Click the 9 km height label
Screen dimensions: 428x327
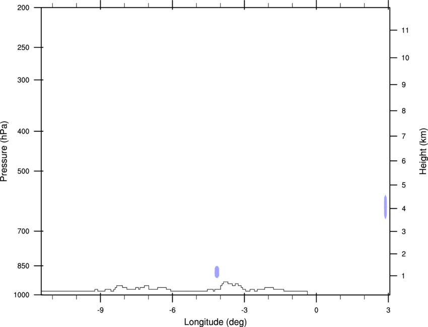pyautogui.click(x=404, y=85)
